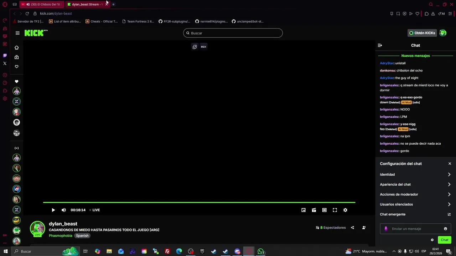Click the share stream icon near Espectadores

pyautogui.click(x=352, y=228)
